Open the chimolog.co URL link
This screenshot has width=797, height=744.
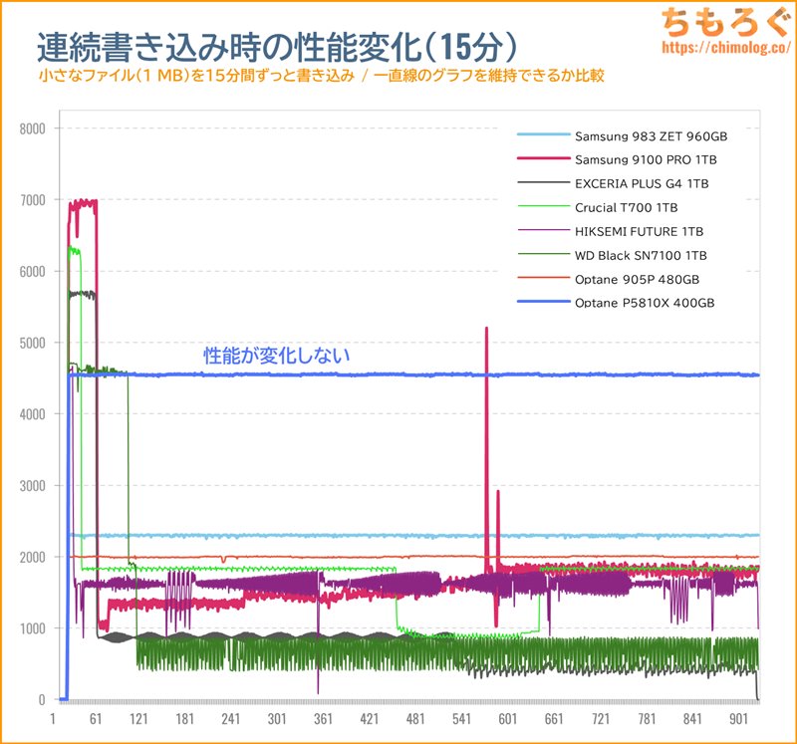(x=726, y=47)
